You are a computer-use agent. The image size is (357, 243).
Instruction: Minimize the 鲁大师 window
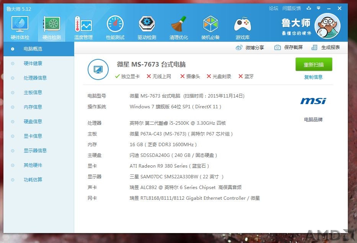click(329, 8)
